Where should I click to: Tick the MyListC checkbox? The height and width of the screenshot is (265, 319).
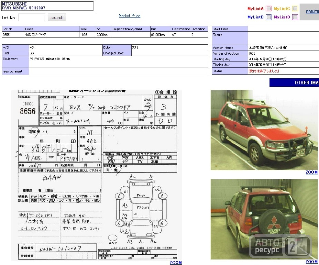point(295,9)
